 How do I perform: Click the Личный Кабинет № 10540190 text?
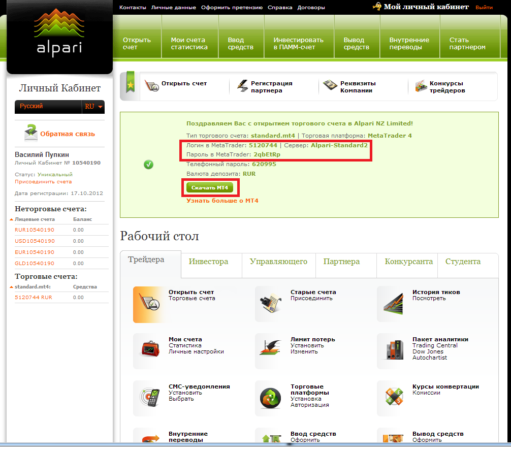pyautogui.click(x=58, y=163)
